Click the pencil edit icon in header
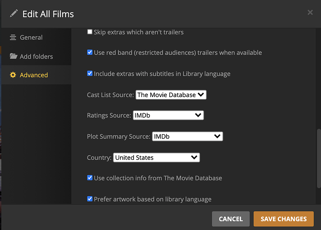 pos(14,13)
